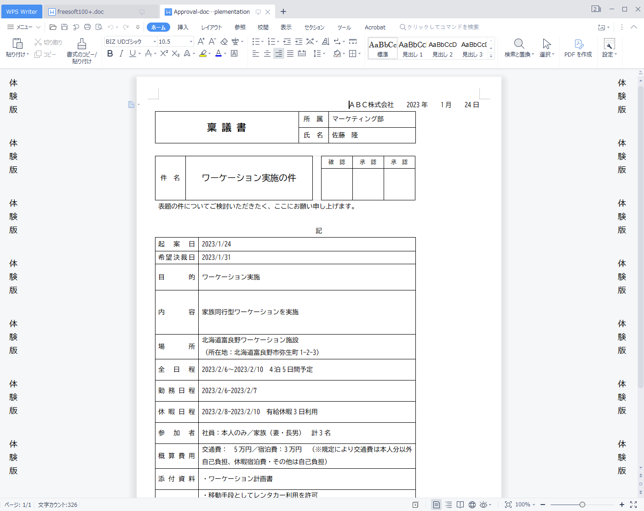The width and height of the screenshot is (644, 511).
Task: Click the zoom slider handle in status bar
Action: click(582, 505)
